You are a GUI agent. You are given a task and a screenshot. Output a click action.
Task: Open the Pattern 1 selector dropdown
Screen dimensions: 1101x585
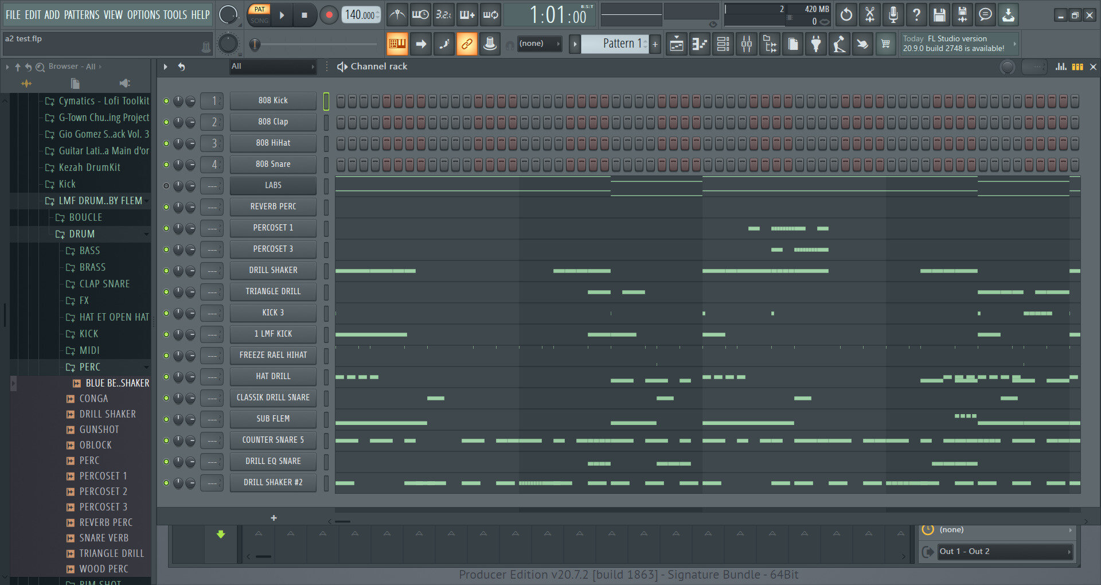[x=615, y=44]
